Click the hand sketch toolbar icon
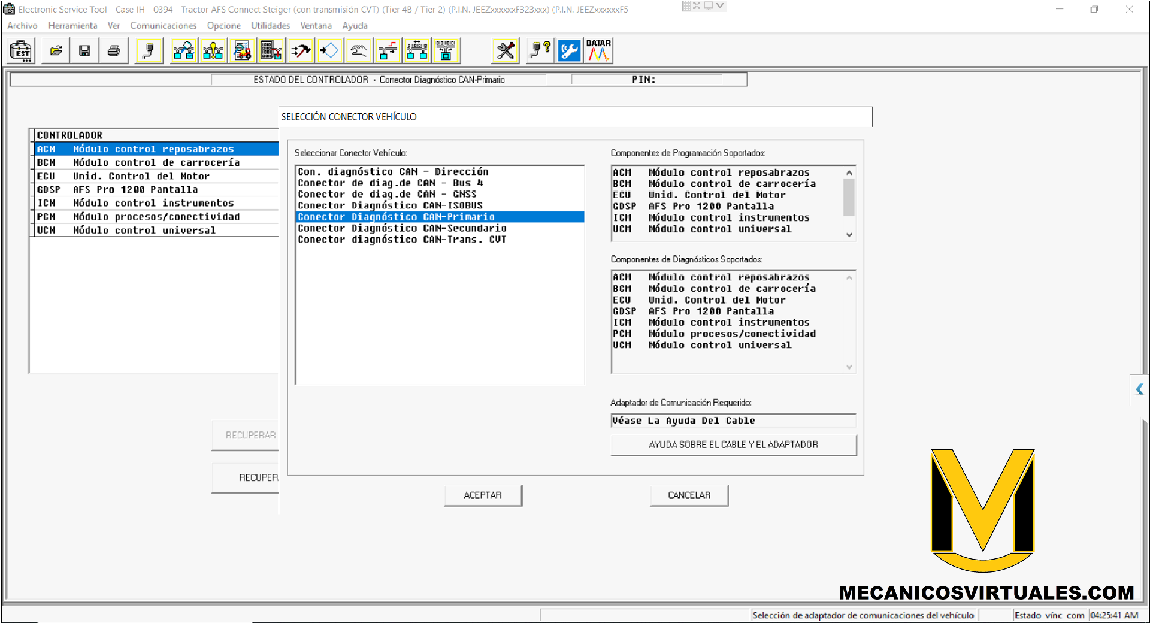Viewport: 1150px width, 623px height. coord(359,51)
